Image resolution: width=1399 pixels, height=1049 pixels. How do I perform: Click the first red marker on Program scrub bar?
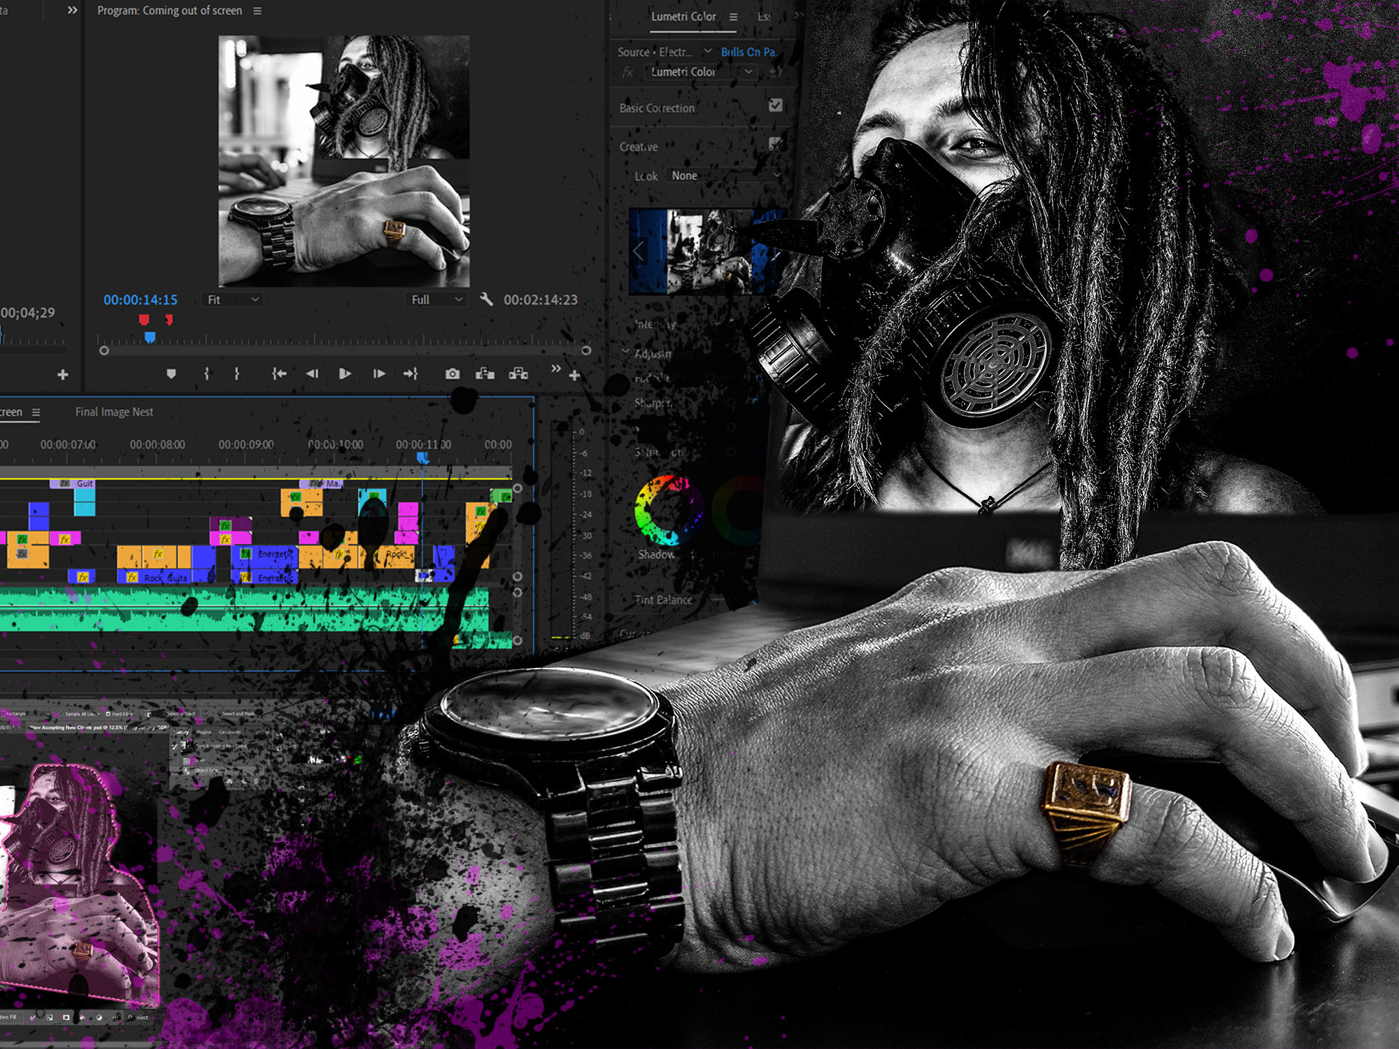tap(143, 320)
